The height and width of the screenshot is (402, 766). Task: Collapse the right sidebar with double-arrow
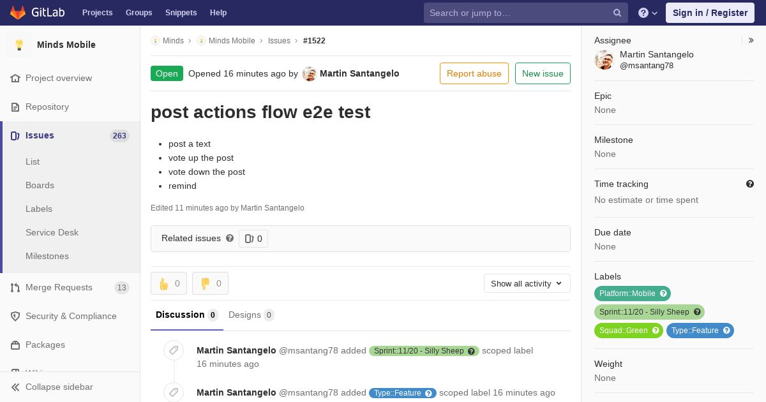(x=751, y=40)
